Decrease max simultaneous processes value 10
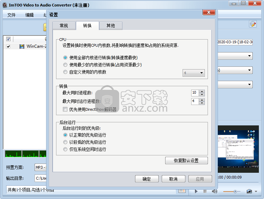The height and width of the screenshot is (199, 264). 202,94
